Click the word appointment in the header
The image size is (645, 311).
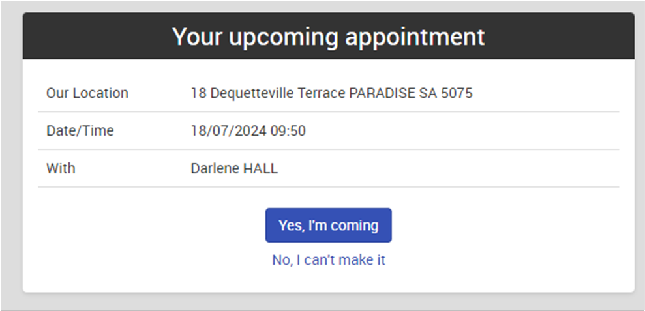[415, 38]
